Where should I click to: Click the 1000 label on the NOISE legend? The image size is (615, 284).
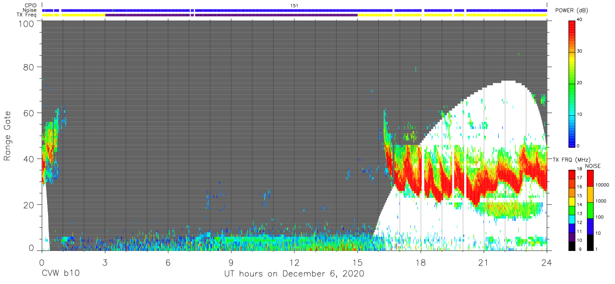pyautogui.click(x=600, y=201)
